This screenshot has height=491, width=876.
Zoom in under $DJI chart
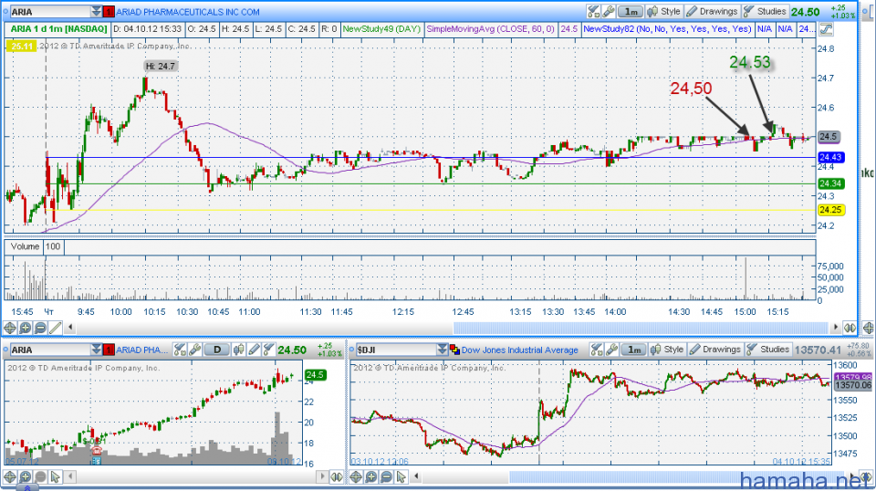371,476
